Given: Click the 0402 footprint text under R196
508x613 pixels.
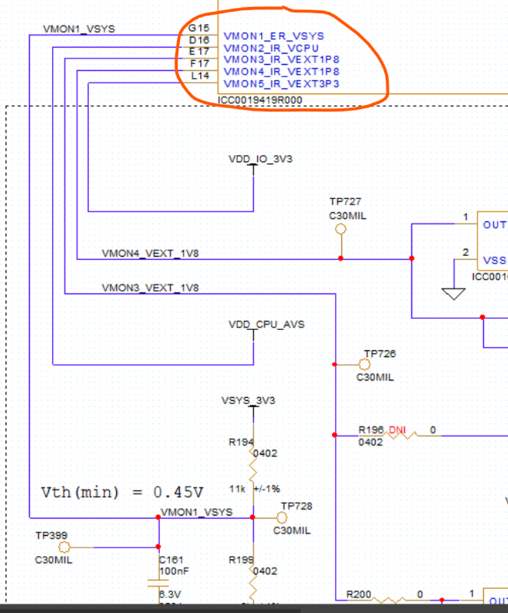Looking at the screenshot, I should tap(370, 442).
